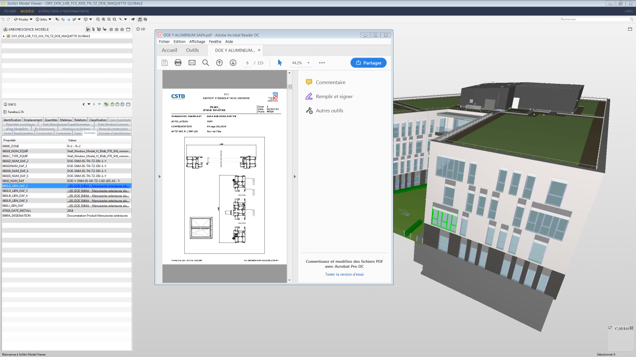Switch to the Emplacement tab

(33, 120)
